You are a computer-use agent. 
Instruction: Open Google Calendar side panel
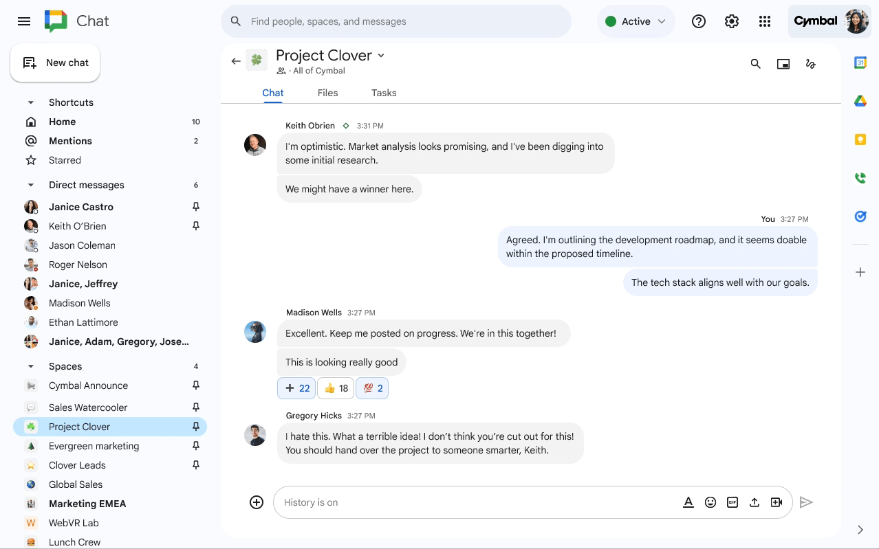(x=860, y=63)
